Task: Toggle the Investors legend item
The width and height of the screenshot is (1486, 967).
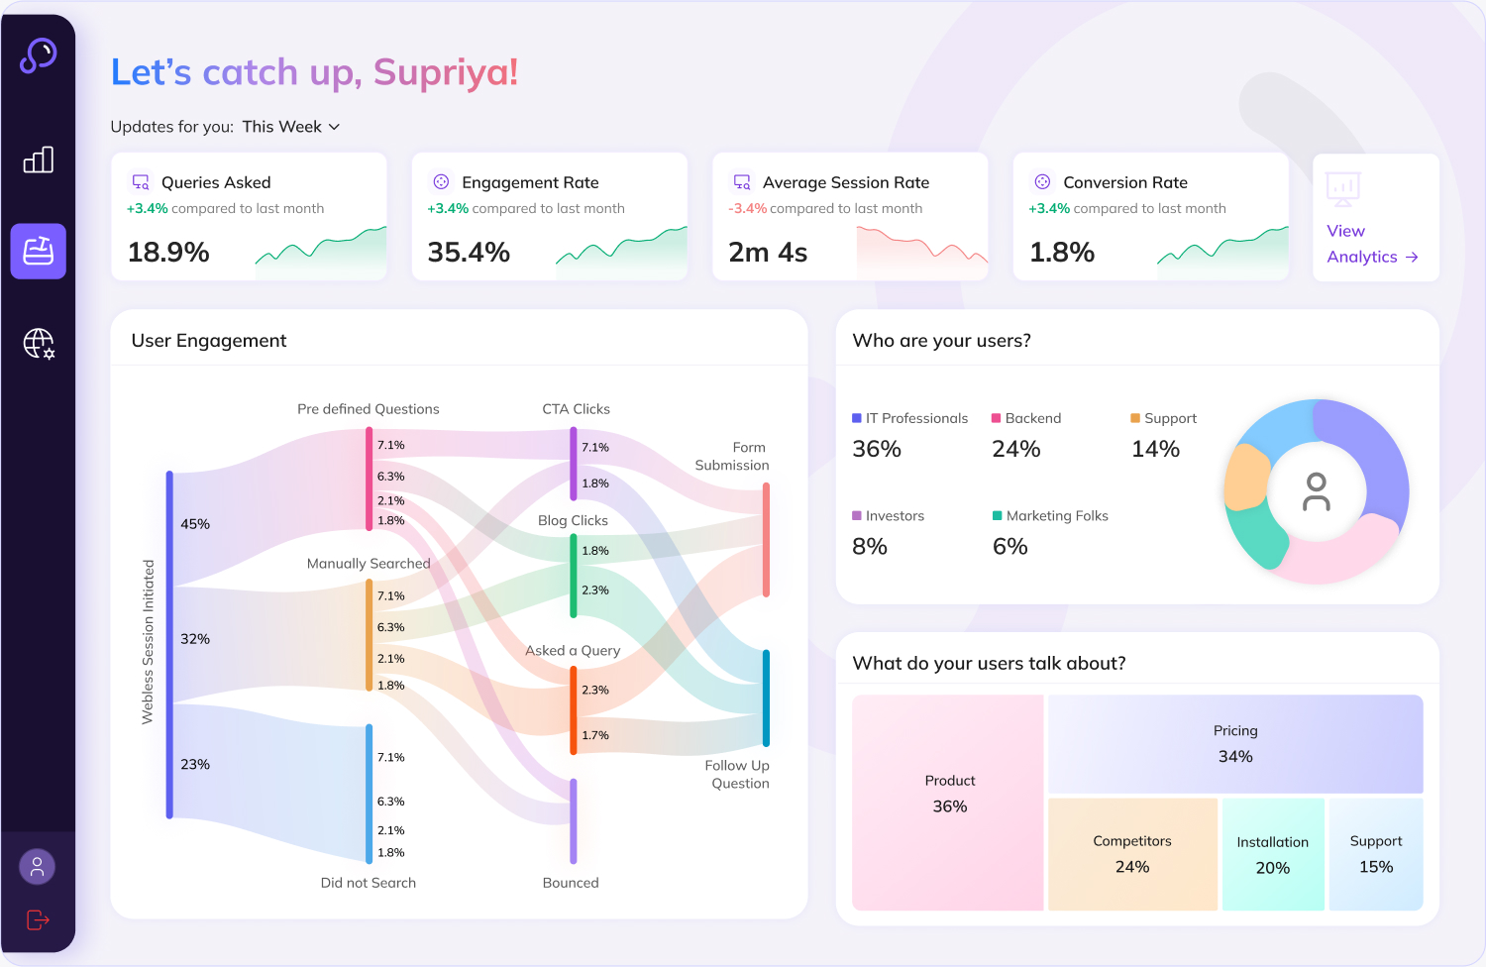Action: tap(889, 515)
